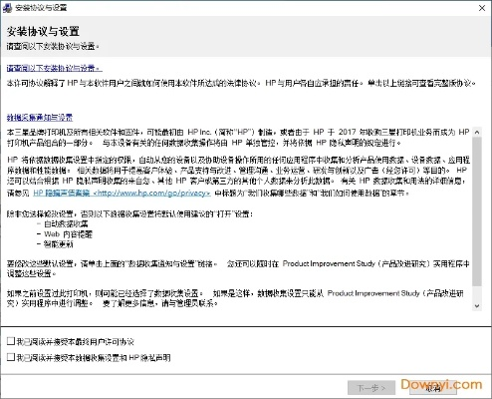Click the large 安装协议与设置 page heading
This screenshot has width=492, height=399.
click(43, 32)
